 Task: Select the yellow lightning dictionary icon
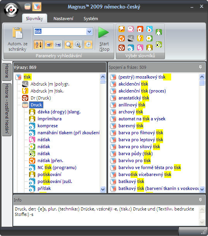coord(140,38)
